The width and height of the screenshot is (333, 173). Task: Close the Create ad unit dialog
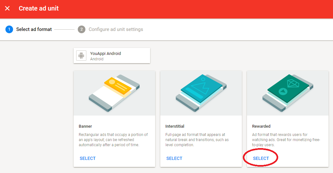[7, 9]
